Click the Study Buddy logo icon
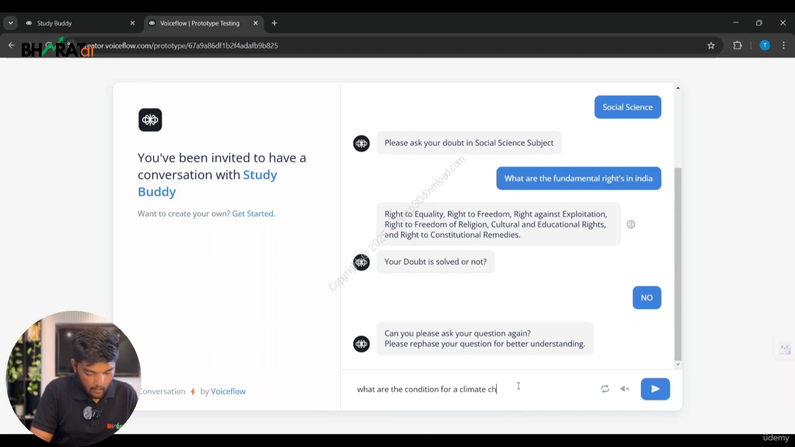Viewport: 795px width, 447px height. (x=150, y=120)
